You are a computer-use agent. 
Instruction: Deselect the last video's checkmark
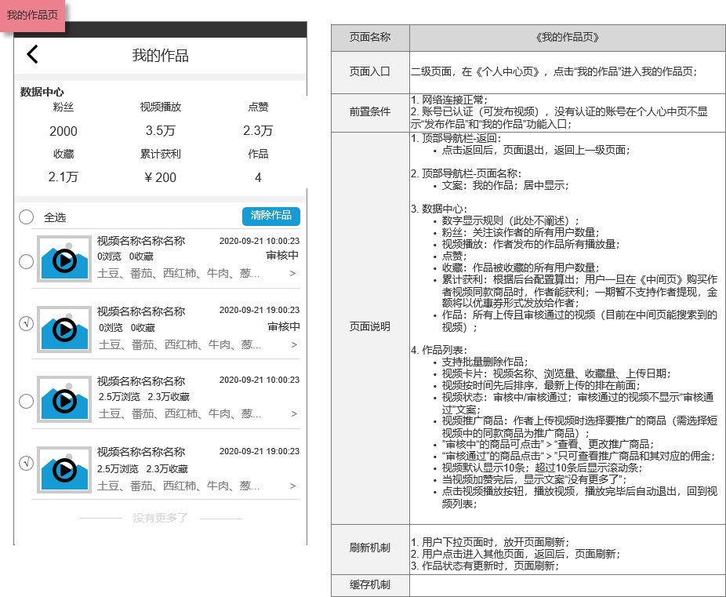click(26, 464)
